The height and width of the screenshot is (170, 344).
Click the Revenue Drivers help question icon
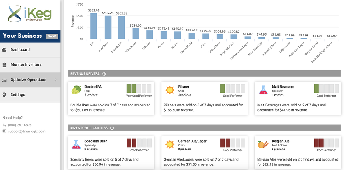(x=104, y=74)
